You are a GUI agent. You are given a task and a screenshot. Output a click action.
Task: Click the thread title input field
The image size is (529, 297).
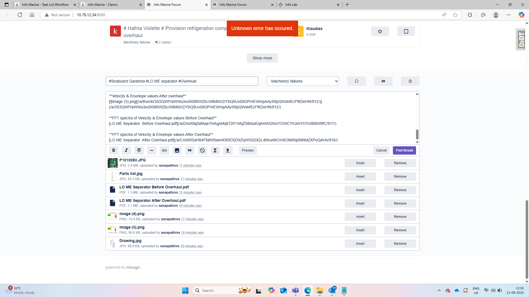point(182,81)
